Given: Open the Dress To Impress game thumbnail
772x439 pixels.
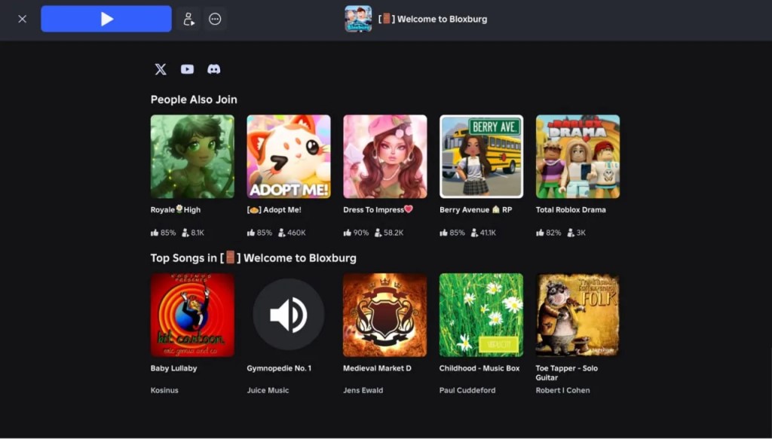Looking at the screenshot, I should pos(385,157).
